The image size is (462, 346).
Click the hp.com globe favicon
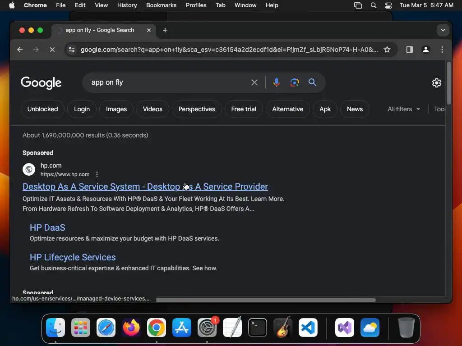pos(29,169)
